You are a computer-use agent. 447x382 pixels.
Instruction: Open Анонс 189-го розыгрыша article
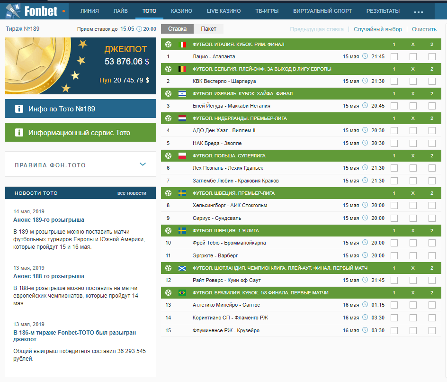pos(49,219)
